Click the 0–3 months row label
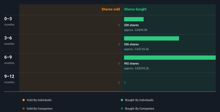This screenshot has width=220, height=112. point(9,21)
